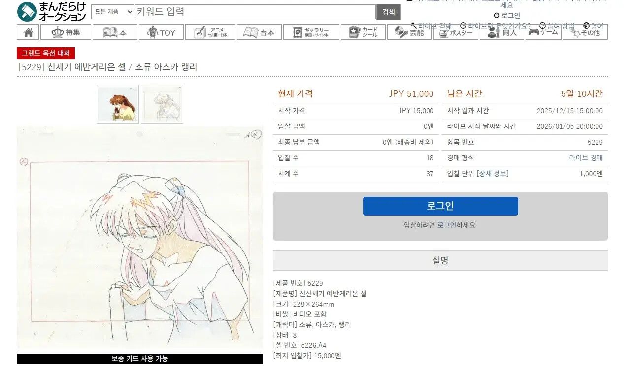Select the colored Asuka cel thumbnail
Image resolution: width=629 pixels, height=371 pixels.
click(x=118, y=104)
